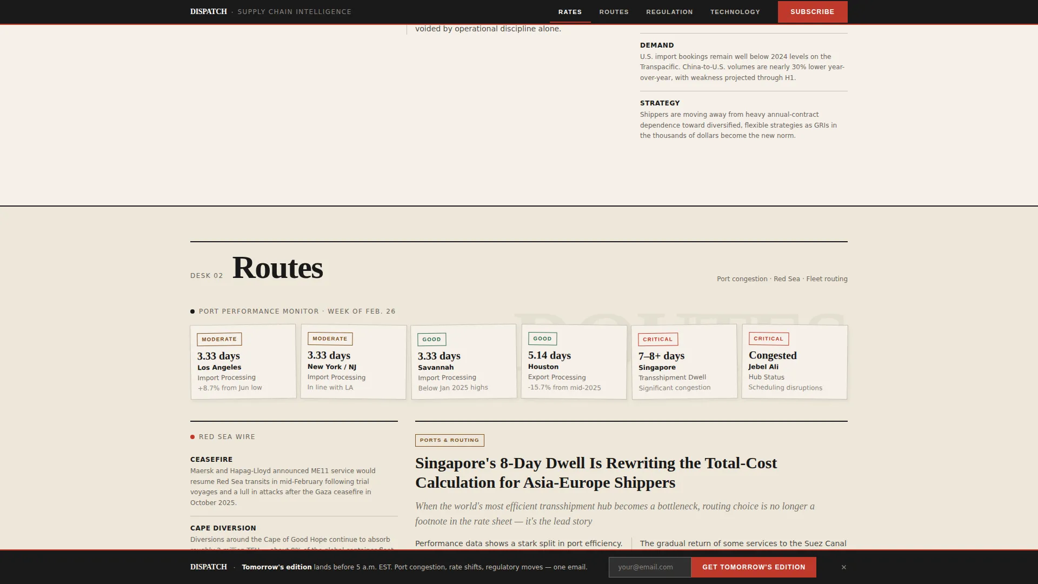1038x584 pixels.
Task: Click the Critical badge on Jebel Ali card
Action: (768, 339)
